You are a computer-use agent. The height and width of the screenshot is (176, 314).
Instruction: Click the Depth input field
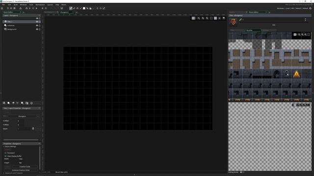point(24,129)
